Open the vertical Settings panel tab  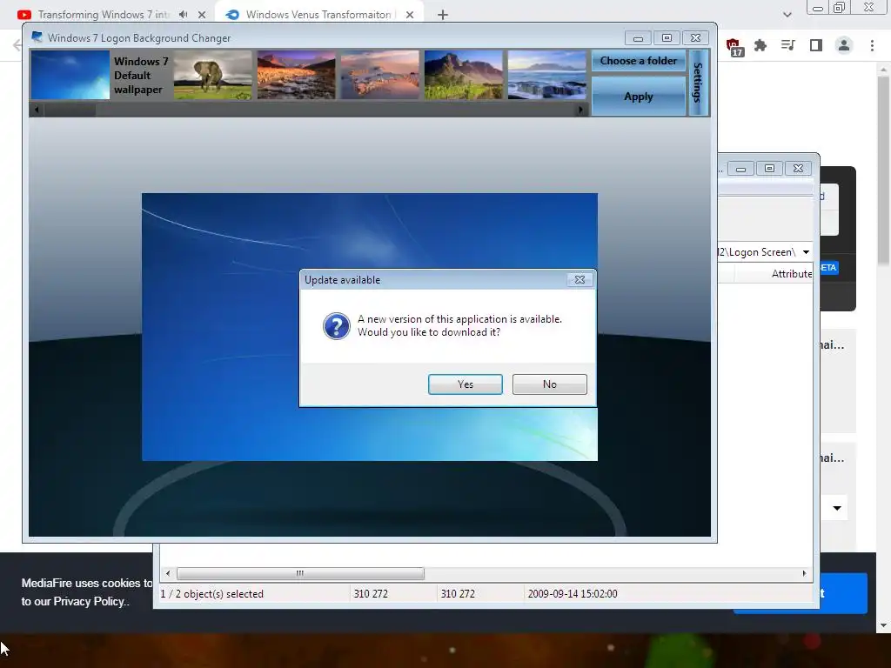[x=699, y=83]
